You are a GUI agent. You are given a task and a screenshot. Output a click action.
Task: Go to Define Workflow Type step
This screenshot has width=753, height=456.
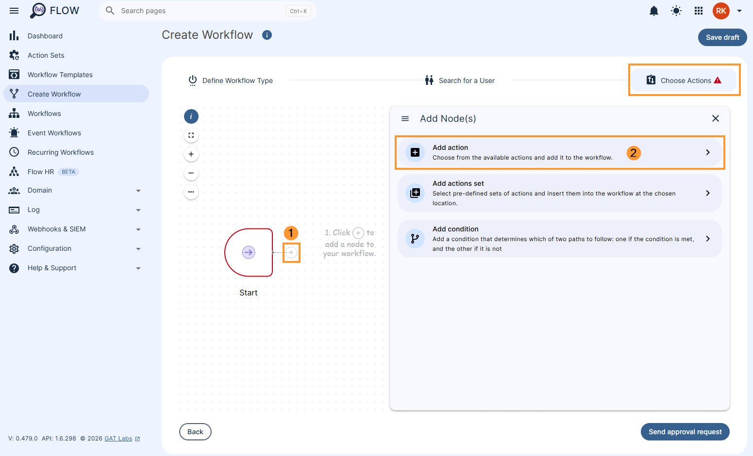(x=231, y=81)
